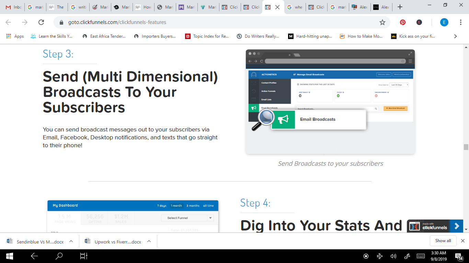This screenshot has height=263, width=469.
Task: Open 'Importers Buyers...' bookmark
Action: coord(155,36)
